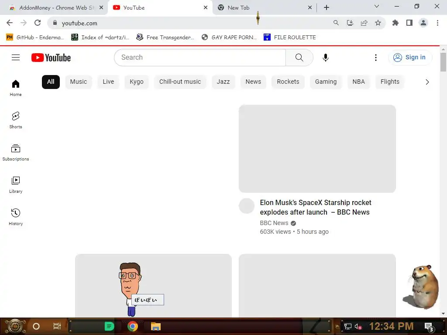Toggle the Chrome side panel icon
447x335 pixels.
click(x=409, y=23)
